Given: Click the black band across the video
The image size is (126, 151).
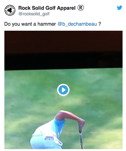Looking at the screenshot, I should coord(63,60).
